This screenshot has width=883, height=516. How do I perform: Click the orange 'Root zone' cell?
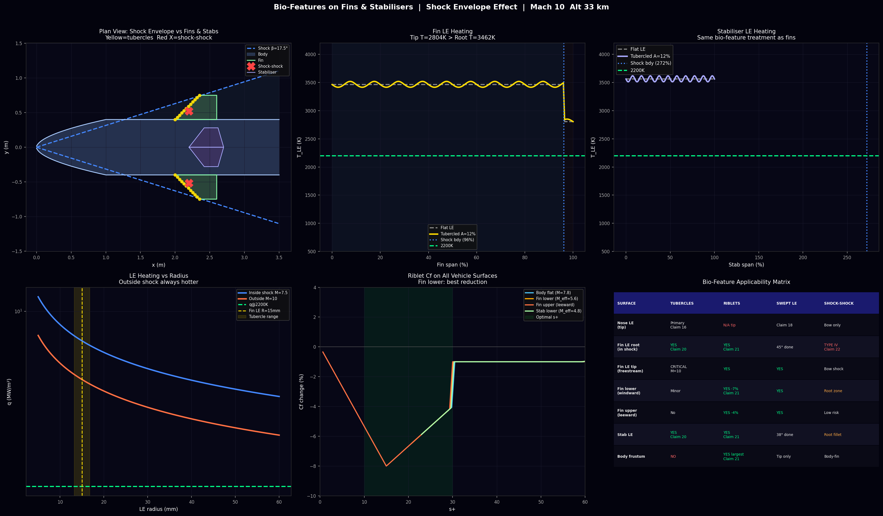(833, 391)
